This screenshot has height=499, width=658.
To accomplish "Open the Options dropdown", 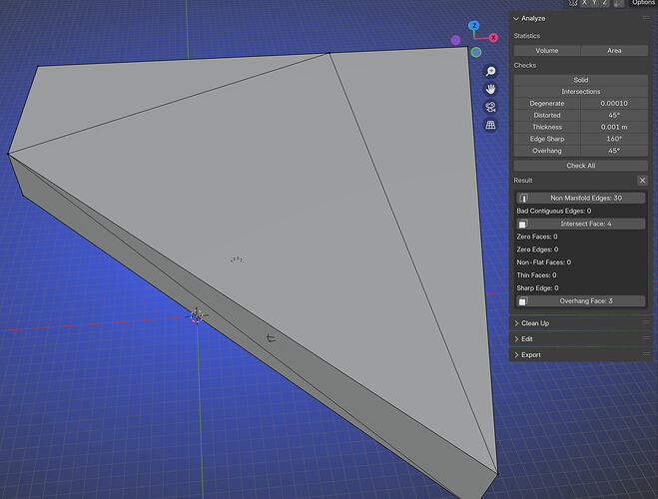I will [642, 3].
